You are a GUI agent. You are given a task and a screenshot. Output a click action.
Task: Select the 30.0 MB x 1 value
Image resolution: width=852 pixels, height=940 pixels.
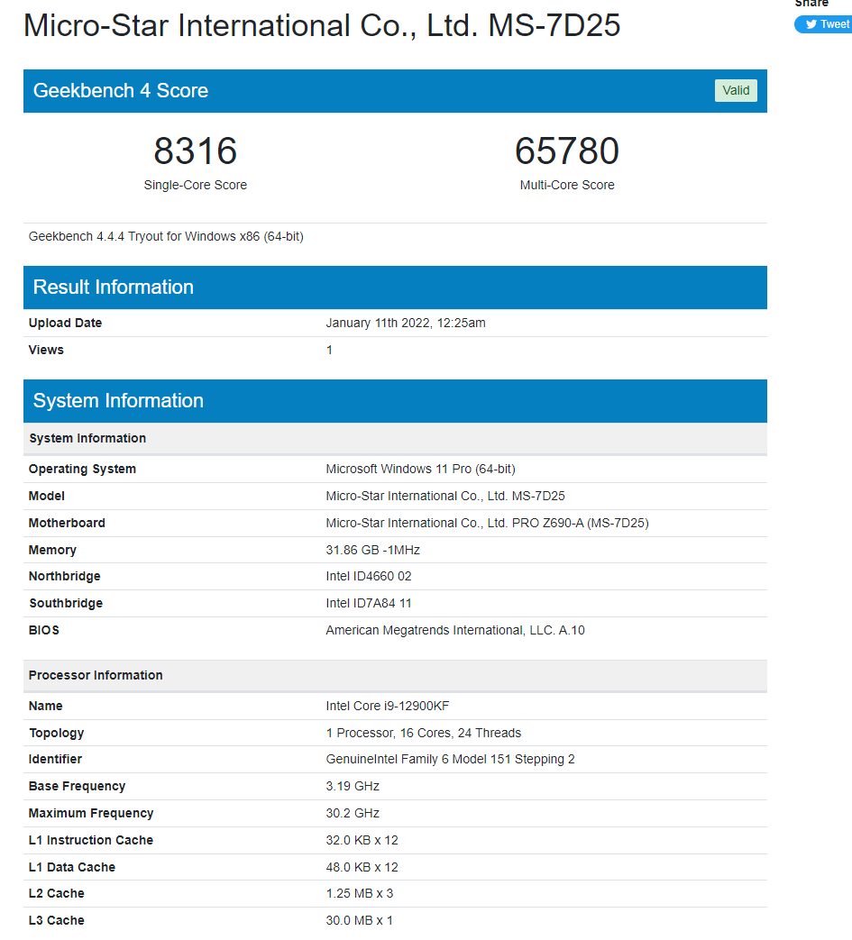pos(360,921)
